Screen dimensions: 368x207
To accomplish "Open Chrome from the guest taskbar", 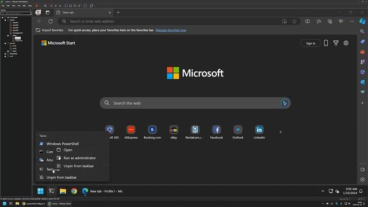I will pyautogui.click(x=74, y=191).
